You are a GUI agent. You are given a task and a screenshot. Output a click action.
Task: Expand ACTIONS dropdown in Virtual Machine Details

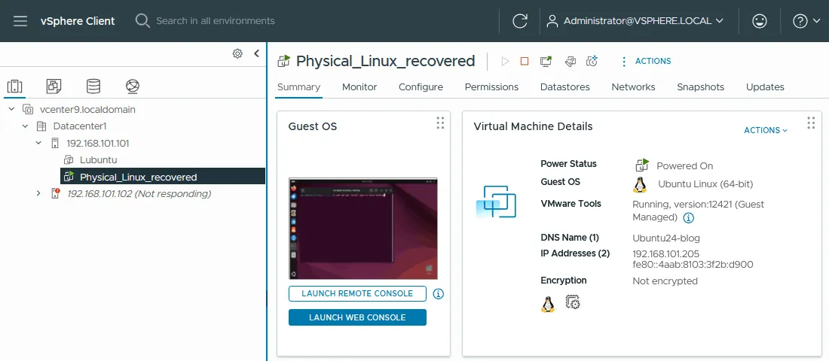tap(766, 130)
